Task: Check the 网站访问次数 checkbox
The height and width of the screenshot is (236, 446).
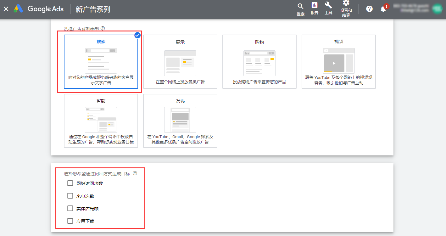Action: (x=70, y=183)
